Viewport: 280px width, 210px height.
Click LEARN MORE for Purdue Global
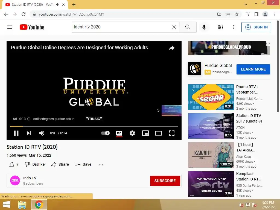(x=253, y=69)
